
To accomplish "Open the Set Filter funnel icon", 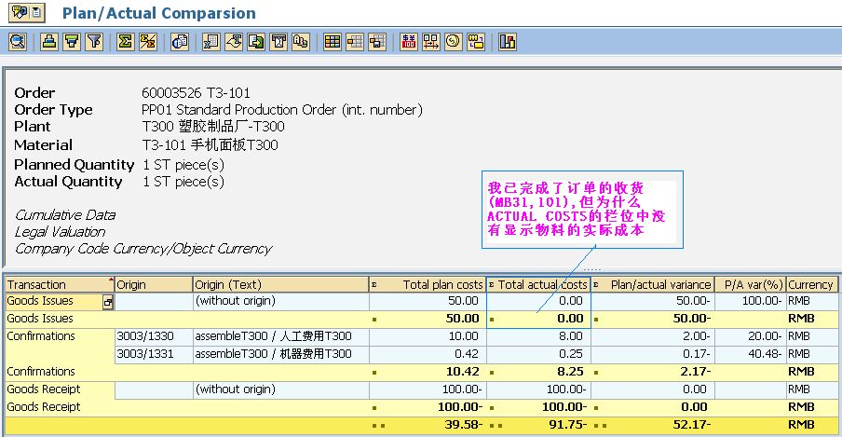I will [x=93, y=41].
